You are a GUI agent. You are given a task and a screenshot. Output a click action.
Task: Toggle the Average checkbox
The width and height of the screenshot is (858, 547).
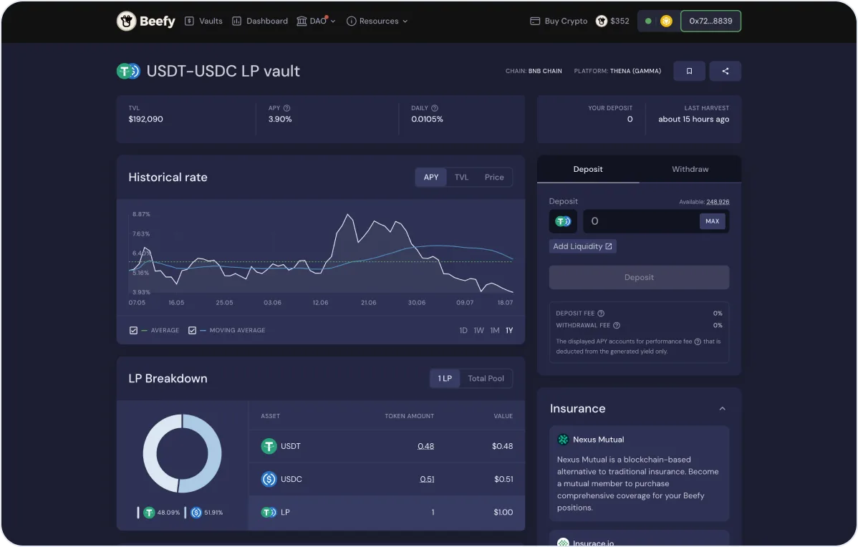[x=133, y=330]
